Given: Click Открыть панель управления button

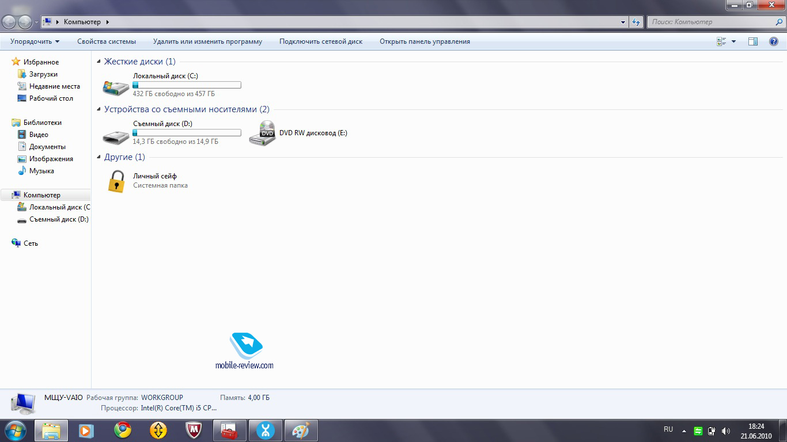Looking at the screenshot, I should click(425, 41).
